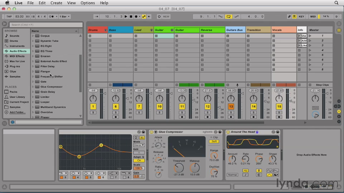
Task: Toggle MIDI map mode
Action: pyautogui.click(x=313, y=16)
